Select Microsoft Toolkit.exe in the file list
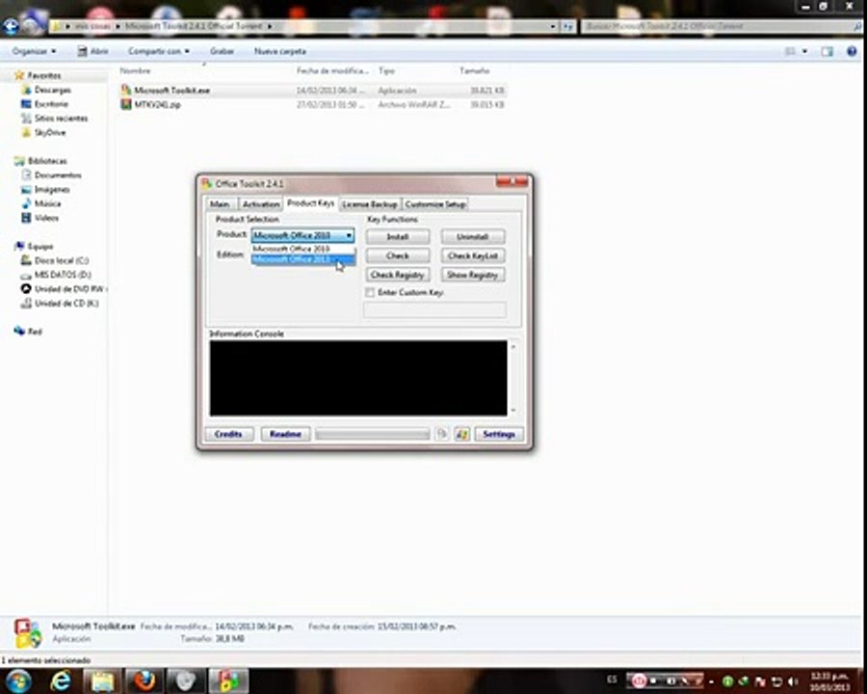The width and height of the screenshot is (867, 694). [312, 91]
